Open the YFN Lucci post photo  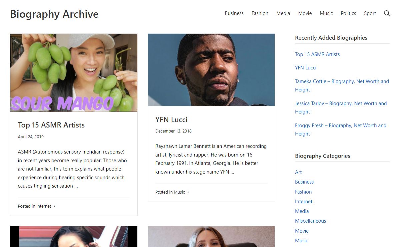tap(211, 70)
